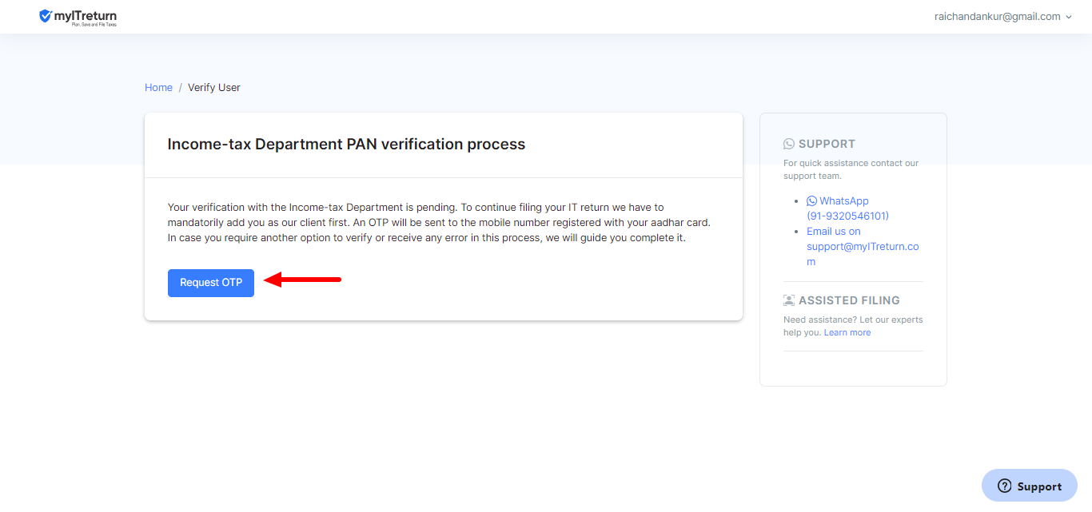Screen dimensions: 1092x512
Task: Click the ASSISTED FILING heading
Action: click(x=849, y=300)
